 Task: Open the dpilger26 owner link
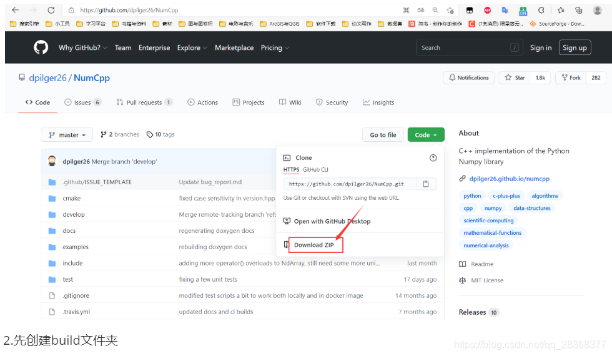click(47, 77)
